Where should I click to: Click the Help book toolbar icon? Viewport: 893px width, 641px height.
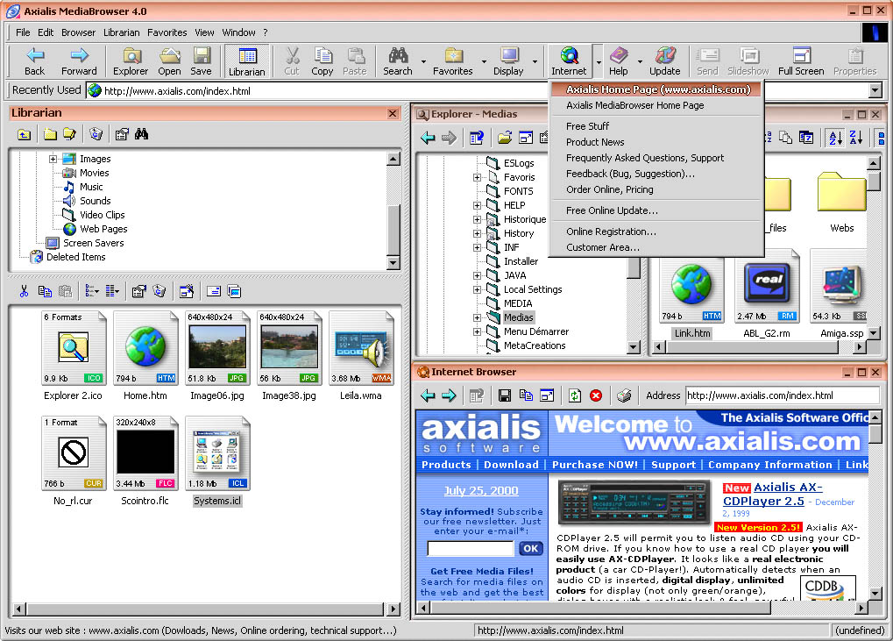(x=619, y=61)
